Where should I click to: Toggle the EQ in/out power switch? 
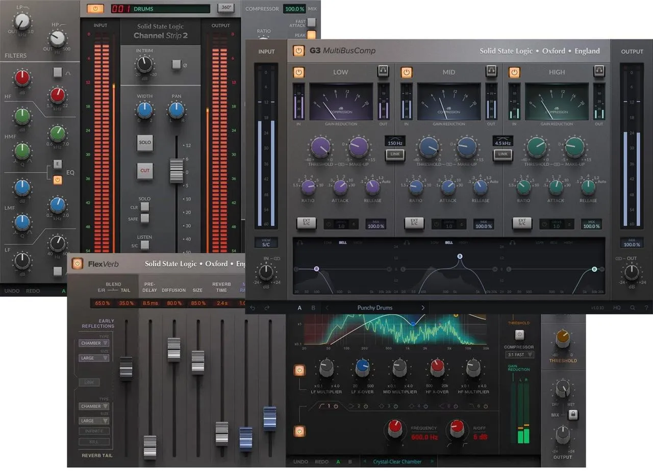58,179
